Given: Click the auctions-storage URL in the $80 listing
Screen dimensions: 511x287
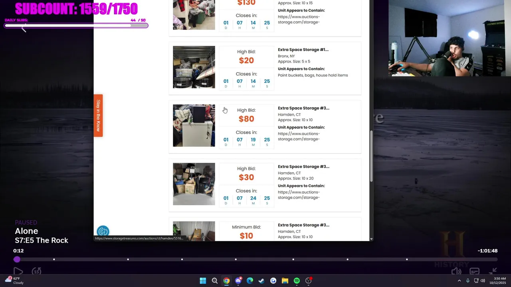Looking at the screenshot, I should click(x=299, y=136).
